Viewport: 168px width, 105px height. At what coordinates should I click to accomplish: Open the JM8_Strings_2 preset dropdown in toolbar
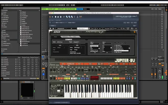coord(83,29)
